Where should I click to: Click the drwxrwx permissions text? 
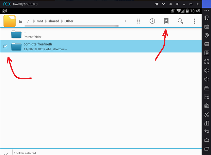(60, 49)
